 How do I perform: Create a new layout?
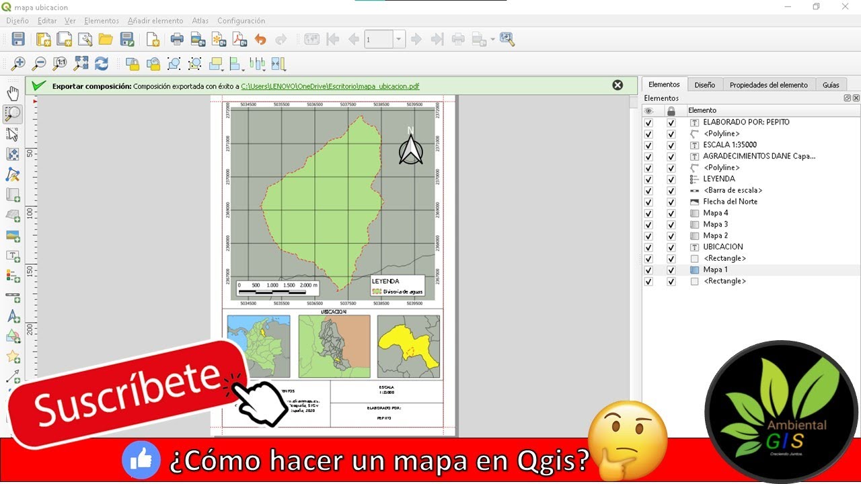pos(44,39)
